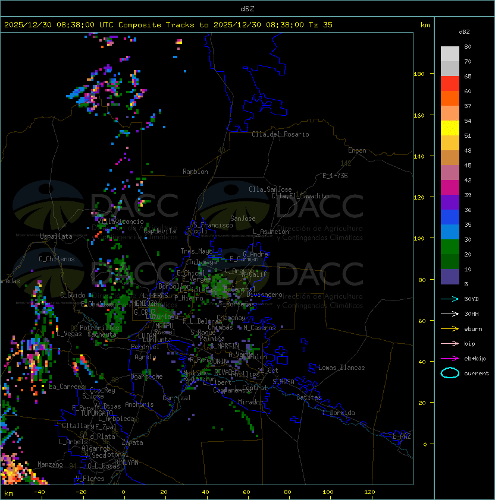The image size is (495, 500).
Task: Click the 'TUNUYAN' map label
Action: 126,463
